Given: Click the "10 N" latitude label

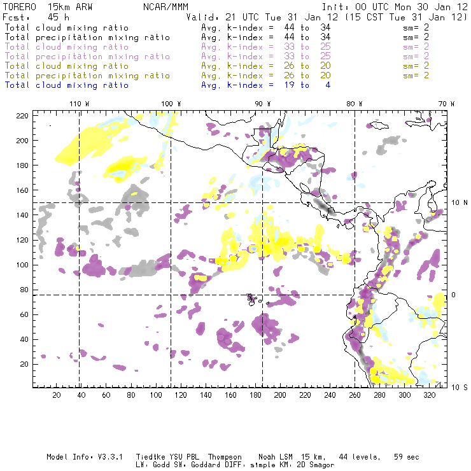Looking at the screenshot, I should (x=460, y=203).
